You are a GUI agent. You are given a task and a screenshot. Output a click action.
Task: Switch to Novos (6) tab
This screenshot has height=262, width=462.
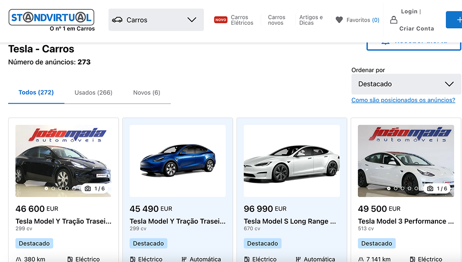coord(147,92)
